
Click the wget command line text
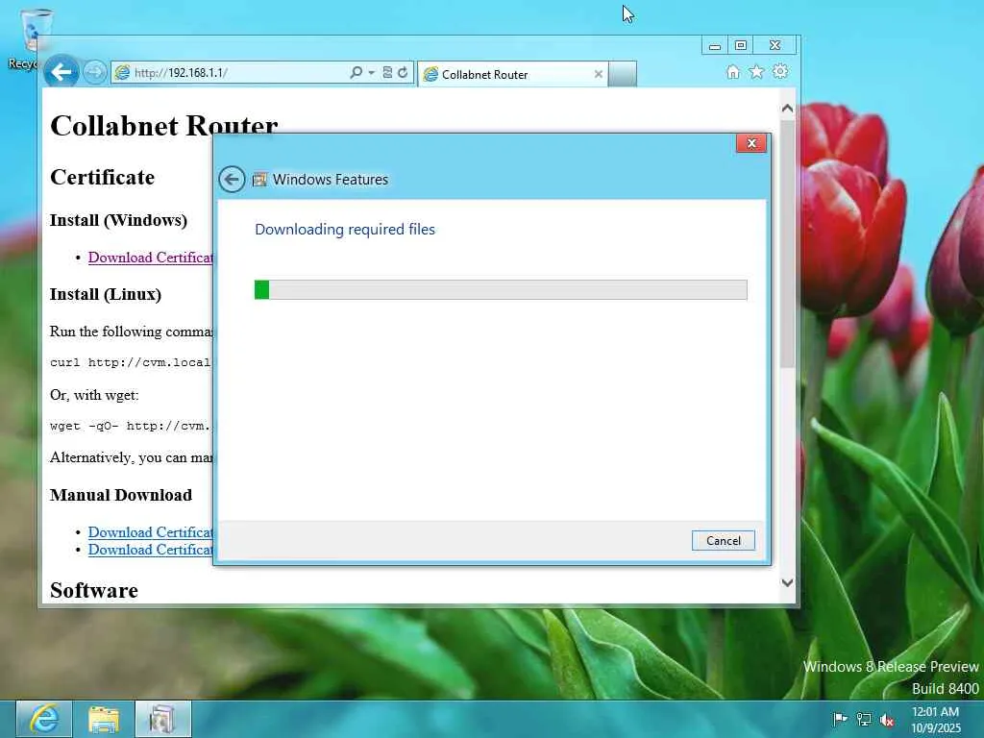point(131,426)
